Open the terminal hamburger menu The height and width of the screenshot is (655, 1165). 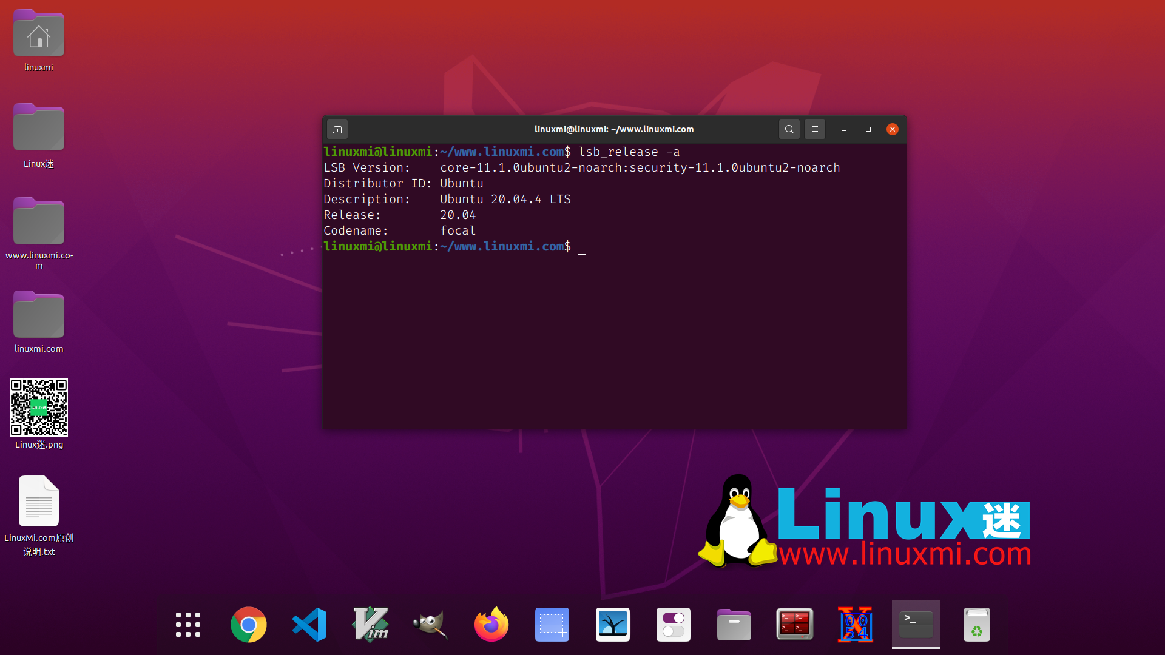pyautogui.click(x=815, y=129)
